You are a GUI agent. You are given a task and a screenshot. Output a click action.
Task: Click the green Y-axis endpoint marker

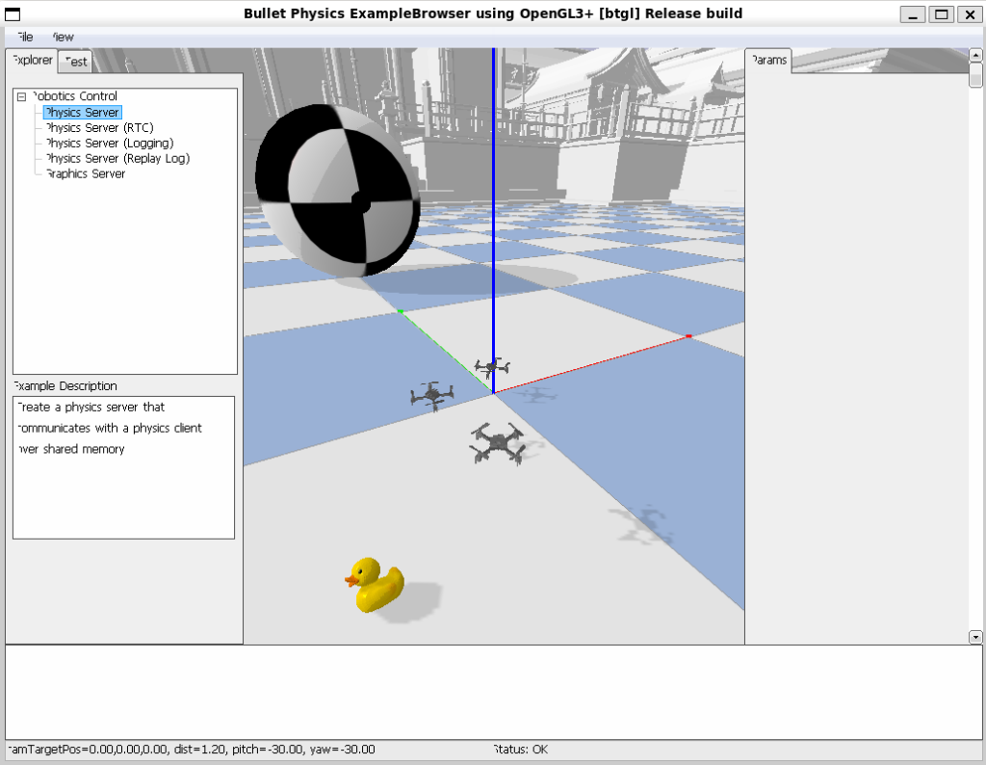pyautogui.click(x=401, y=311)
